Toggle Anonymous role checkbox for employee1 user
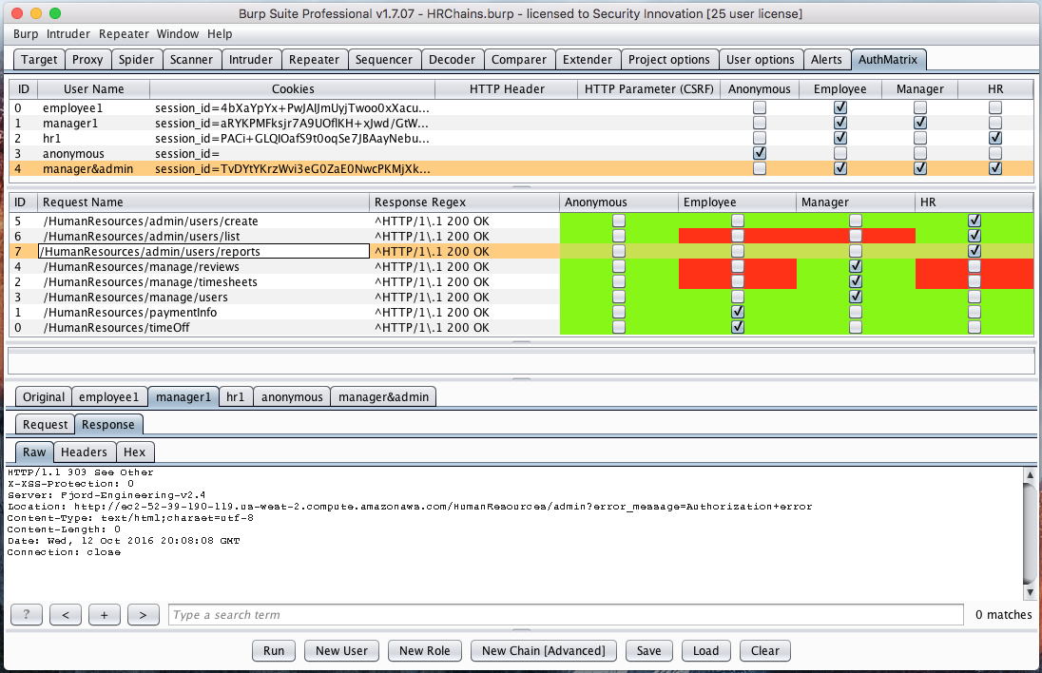This screenshot has width=1042, height=673. [x=759, y=108]
